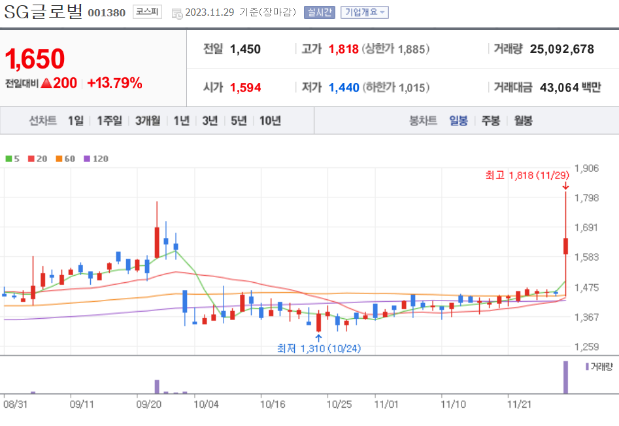Screen dimensions: 619x426
Task: Click the calendar clock icon beside the date
Action: pos(177,14)
